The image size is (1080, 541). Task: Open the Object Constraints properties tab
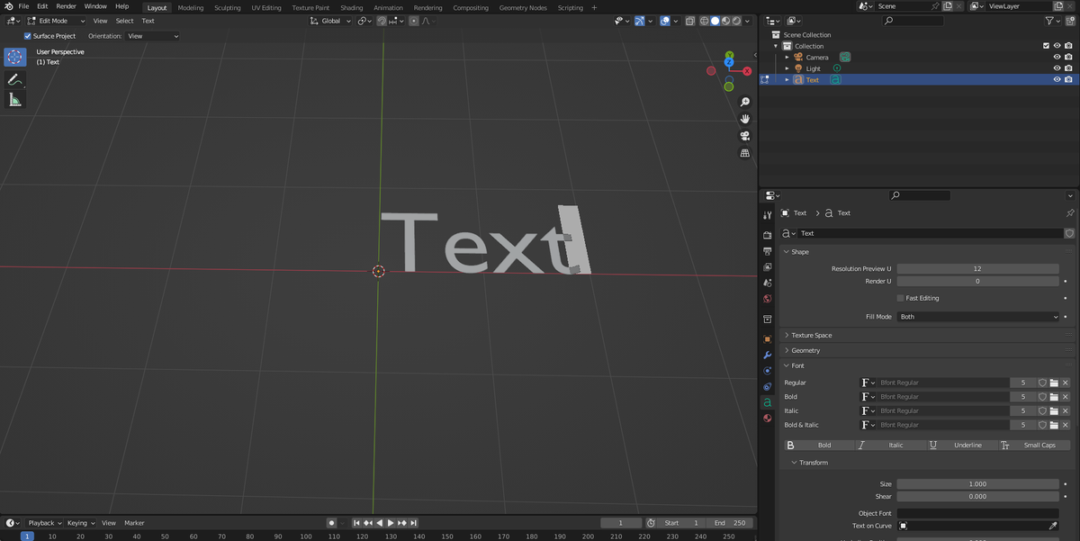[768, 387]
